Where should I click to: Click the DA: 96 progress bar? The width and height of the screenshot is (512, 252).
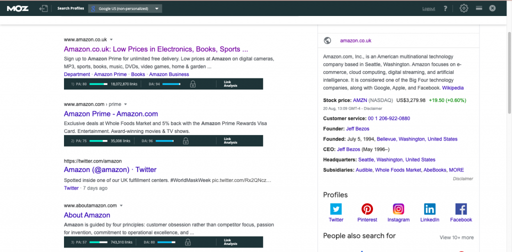coord(164,140)
